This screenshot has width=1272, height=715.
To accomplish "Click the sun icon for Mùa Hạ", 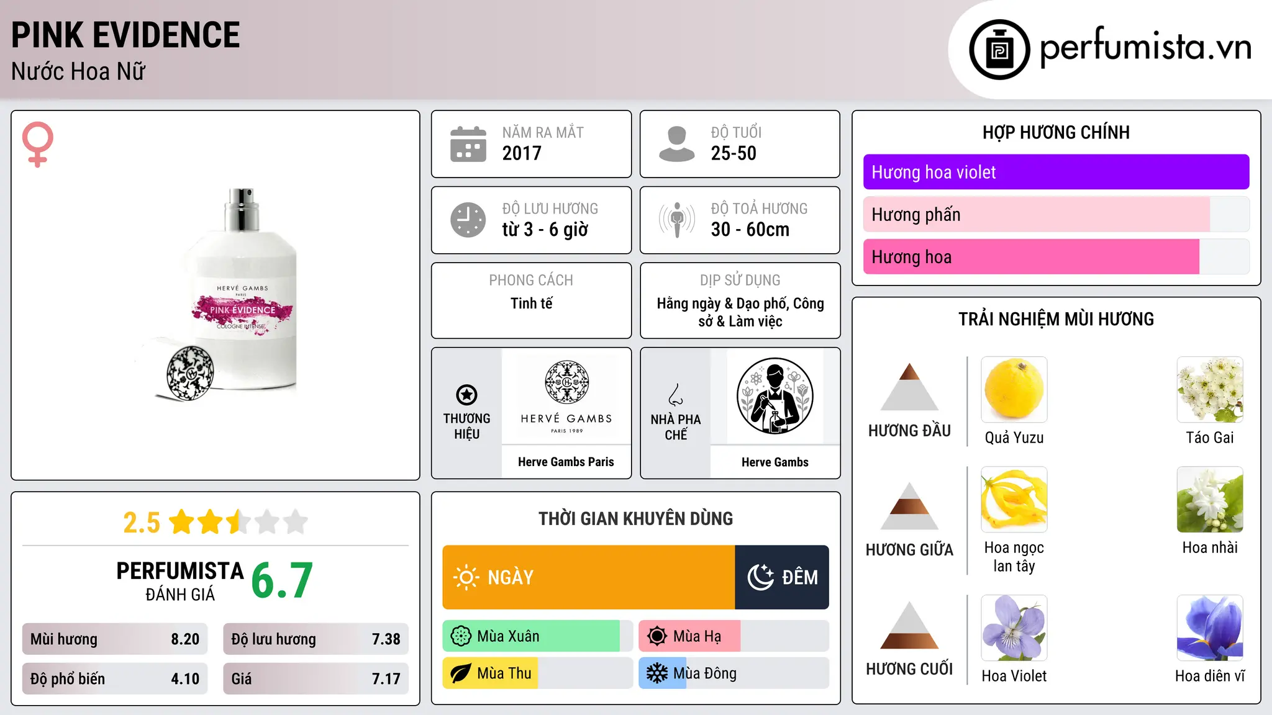I will 657,636.
